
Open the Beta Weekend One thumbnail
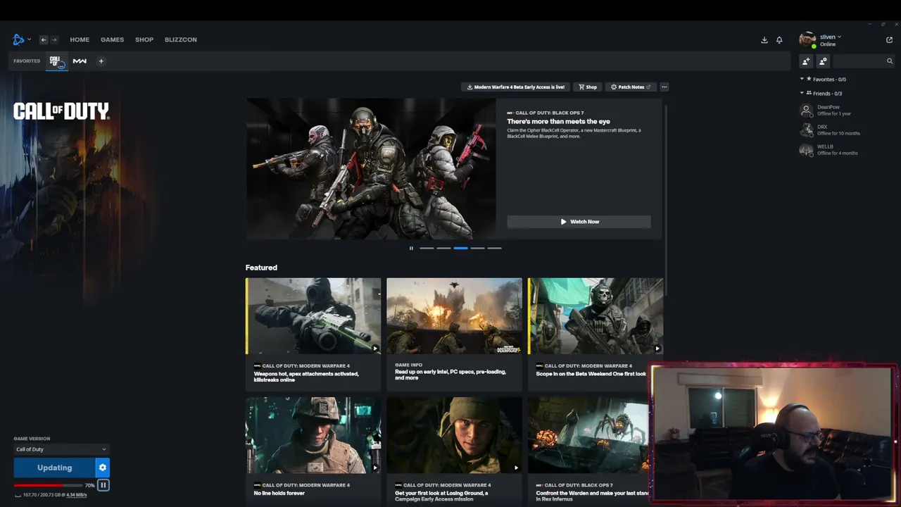pos(596,316)
